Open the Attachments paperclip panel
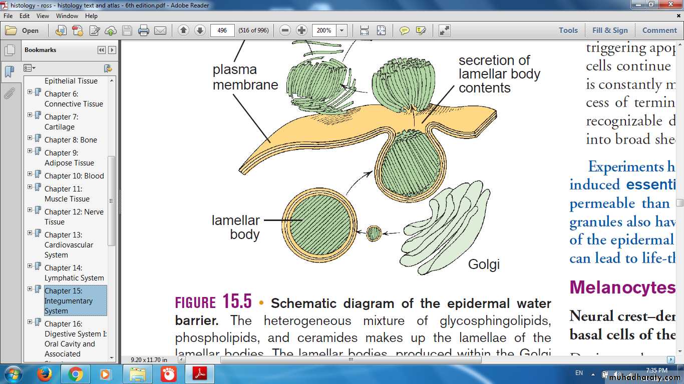The width and height of the screenshot is (684, 384). 9,93
